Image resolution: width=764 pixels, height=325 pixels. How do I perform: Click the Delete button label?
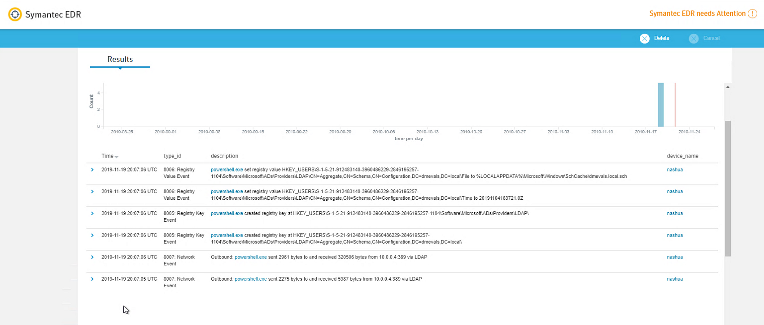pos(662,38)
